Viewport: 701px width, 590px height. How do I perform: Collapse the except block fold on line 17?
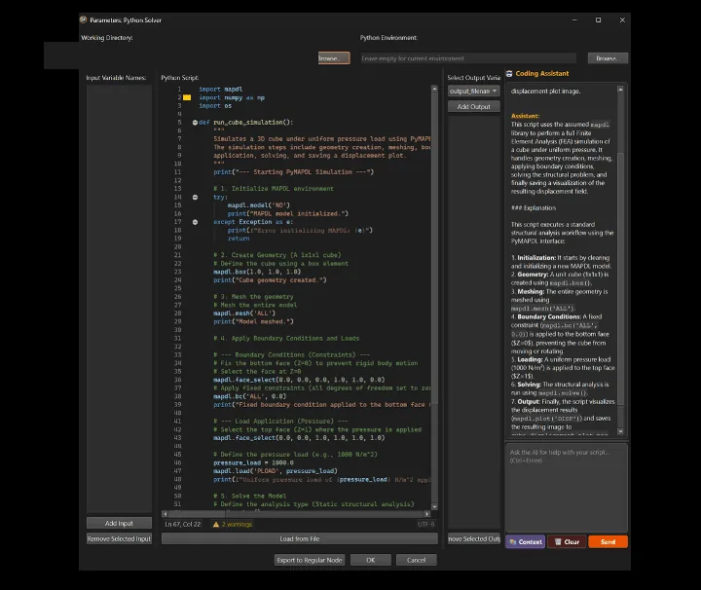click(x=195, y=222)
